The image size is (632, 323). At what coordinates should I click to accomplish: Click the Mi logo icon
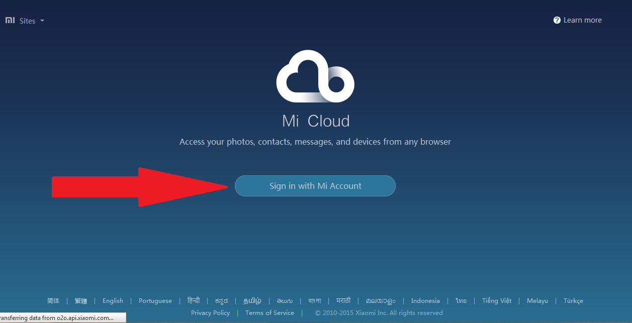[x=10, y=21]
